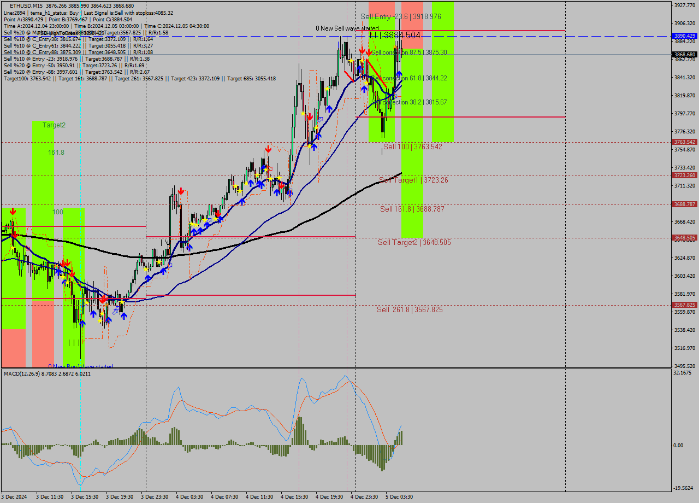Select the red sell arrow at the 4 Dec 23:30 peak
This screenshot has height=503, width=699.
(362, 50)
